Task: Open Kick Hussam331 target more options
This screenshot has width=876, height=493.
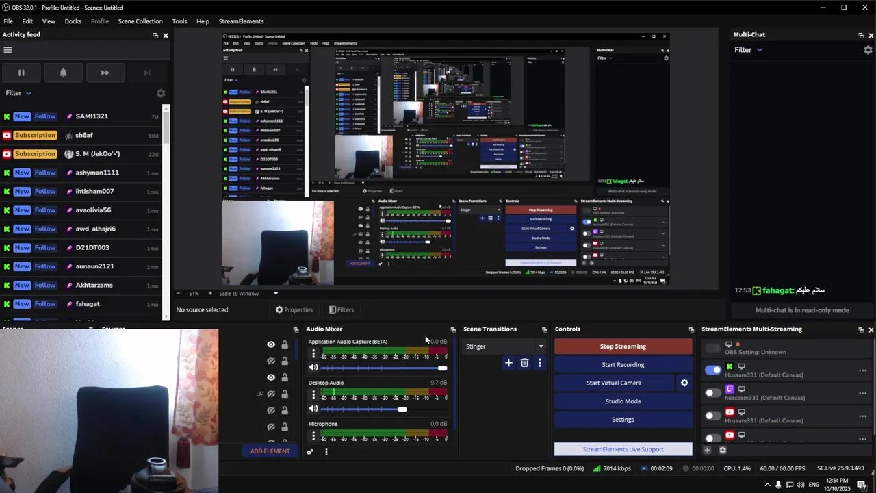Action: pos(862,370)
